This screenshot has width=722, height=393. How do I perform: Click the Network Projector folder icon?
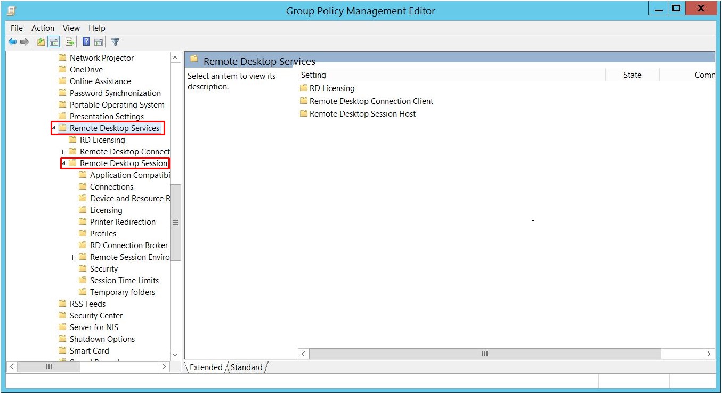tap(62, 58)
